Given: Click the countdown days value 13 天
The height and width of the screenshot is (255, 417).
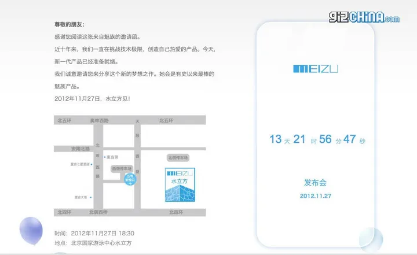Looking at the screenshot, I should 280,139.
